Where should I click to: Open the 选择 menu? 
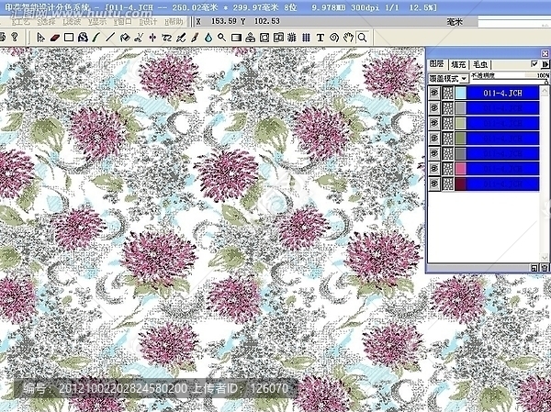tap(47, 22)
